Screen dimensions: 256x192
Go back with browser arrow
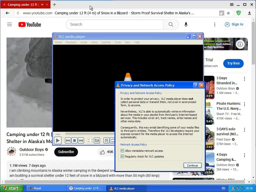coord(7,13)
